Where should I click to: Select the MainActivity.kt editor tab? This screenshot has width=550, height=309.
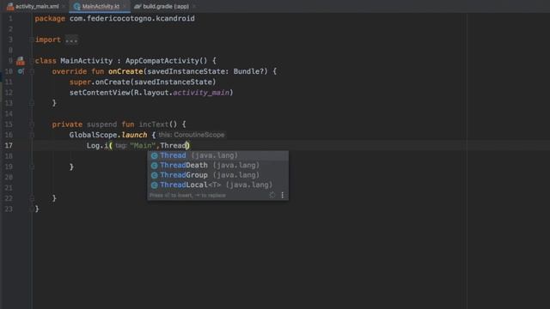[100, 6]
